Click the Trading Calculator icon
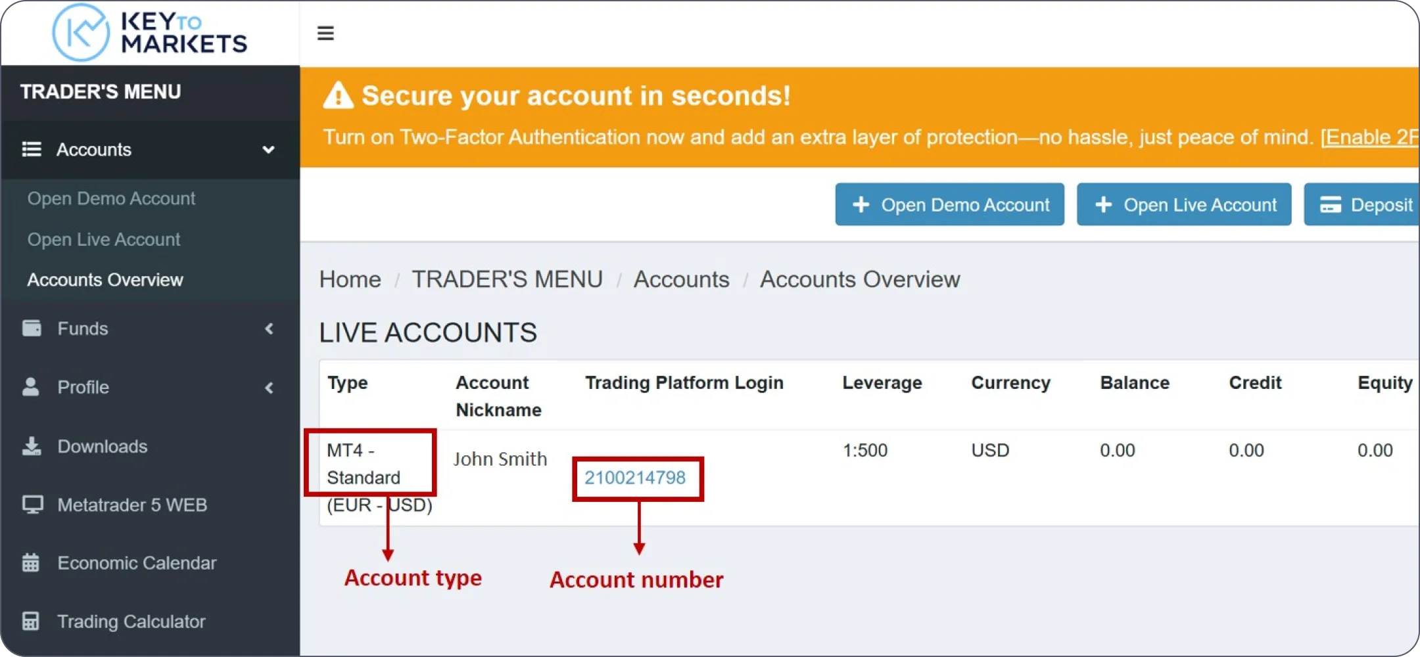Viewport: 1420px width, 657px height. pyautogui.click(x=31, y=622)
